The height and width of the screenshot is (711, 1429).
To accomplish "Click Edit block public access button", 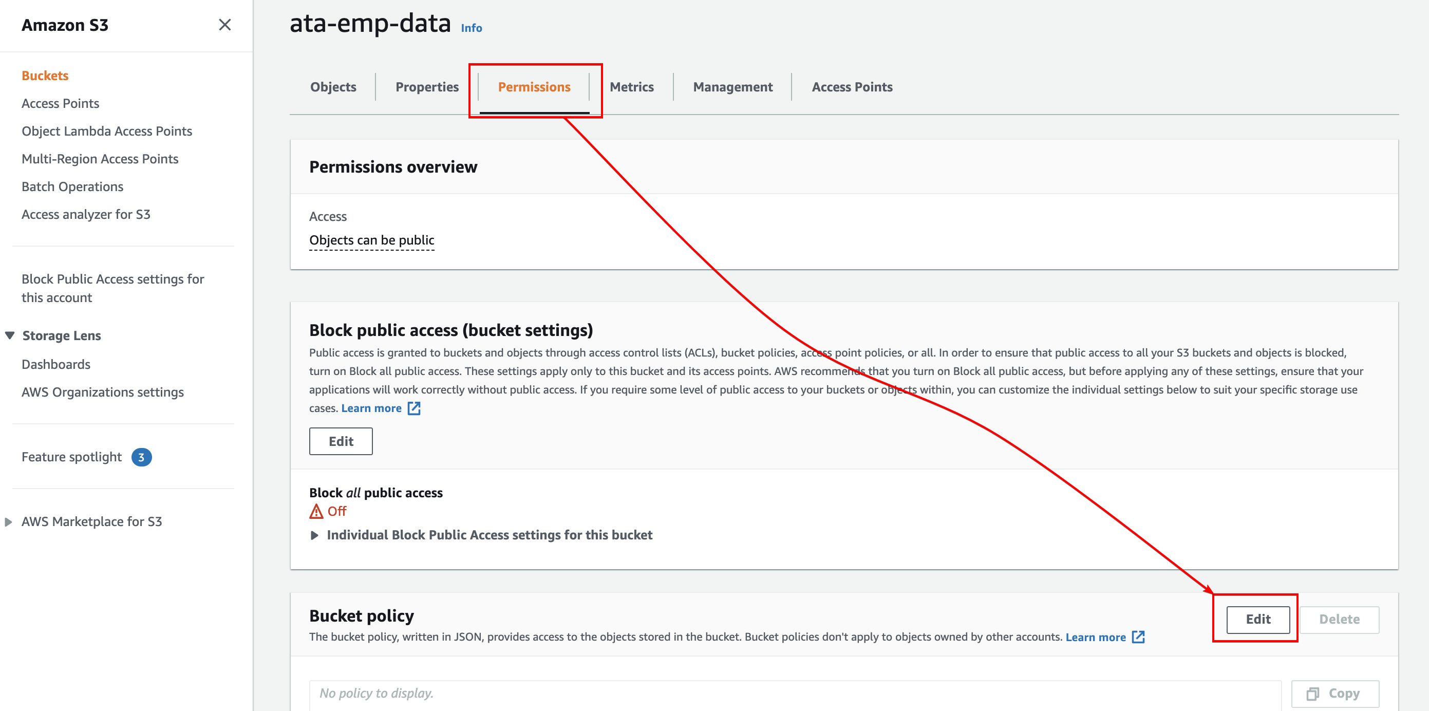I will (341, 441).
